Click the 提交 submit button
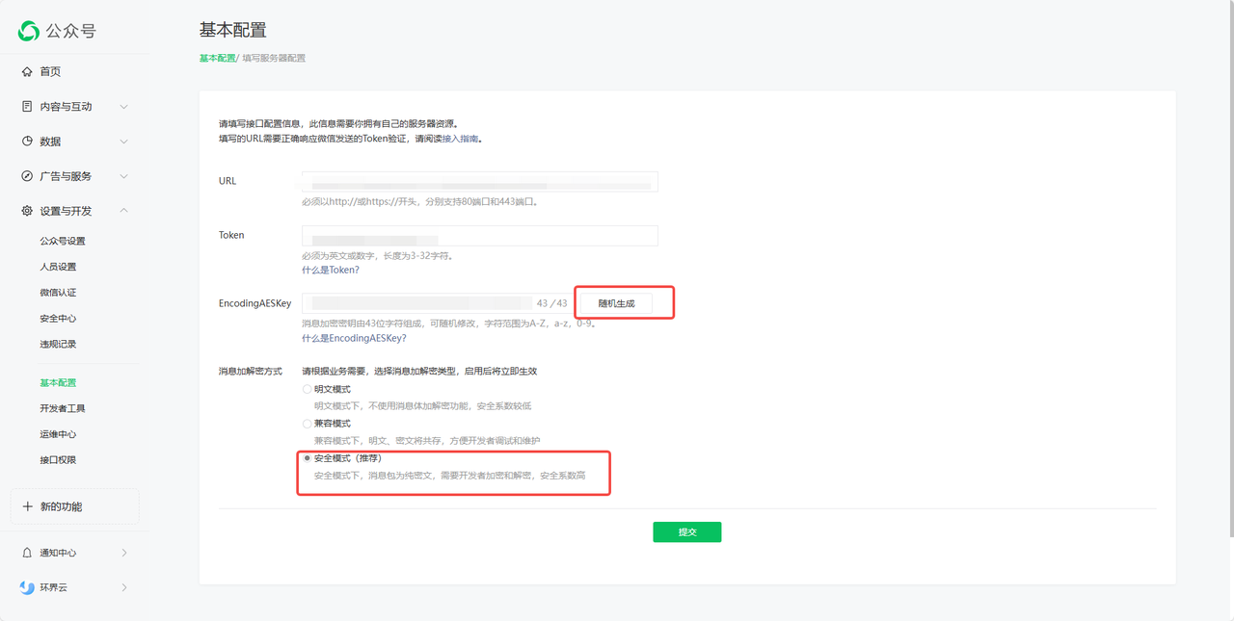Image resolution: width=1234 pixels, height=621 pixels. tap(686, 531)
